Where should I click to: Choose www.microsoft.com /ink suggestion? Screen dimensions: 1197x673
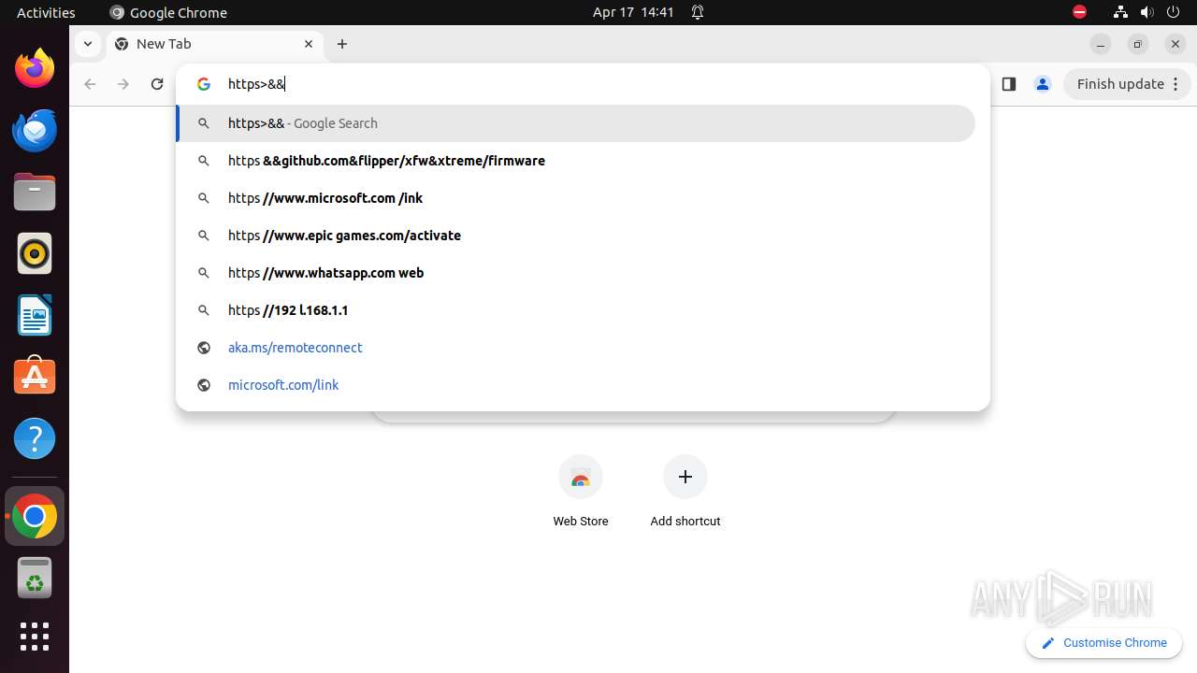pos(576,198)
